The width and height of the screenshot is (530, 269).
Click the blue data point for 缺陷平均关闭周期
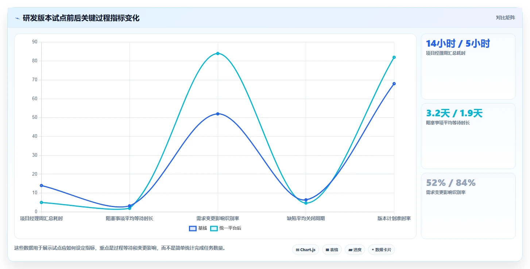pyautogui.click(x=306, y=200)
